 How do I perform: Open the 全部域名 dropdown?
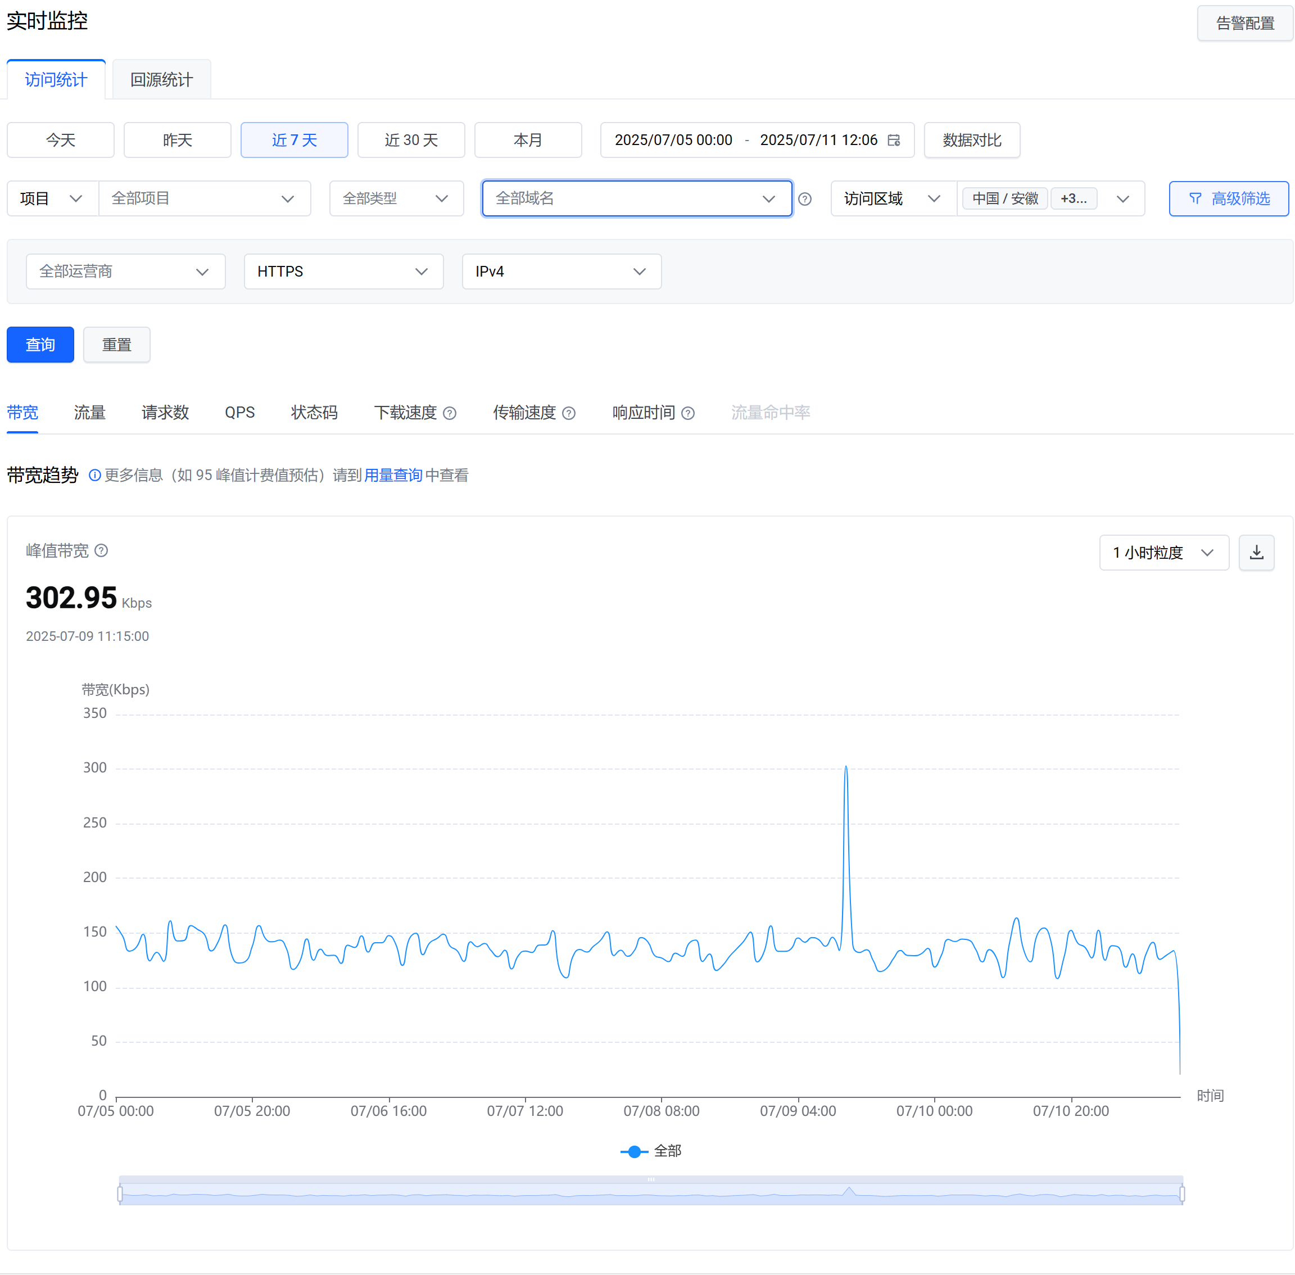[x=636, y=198]
